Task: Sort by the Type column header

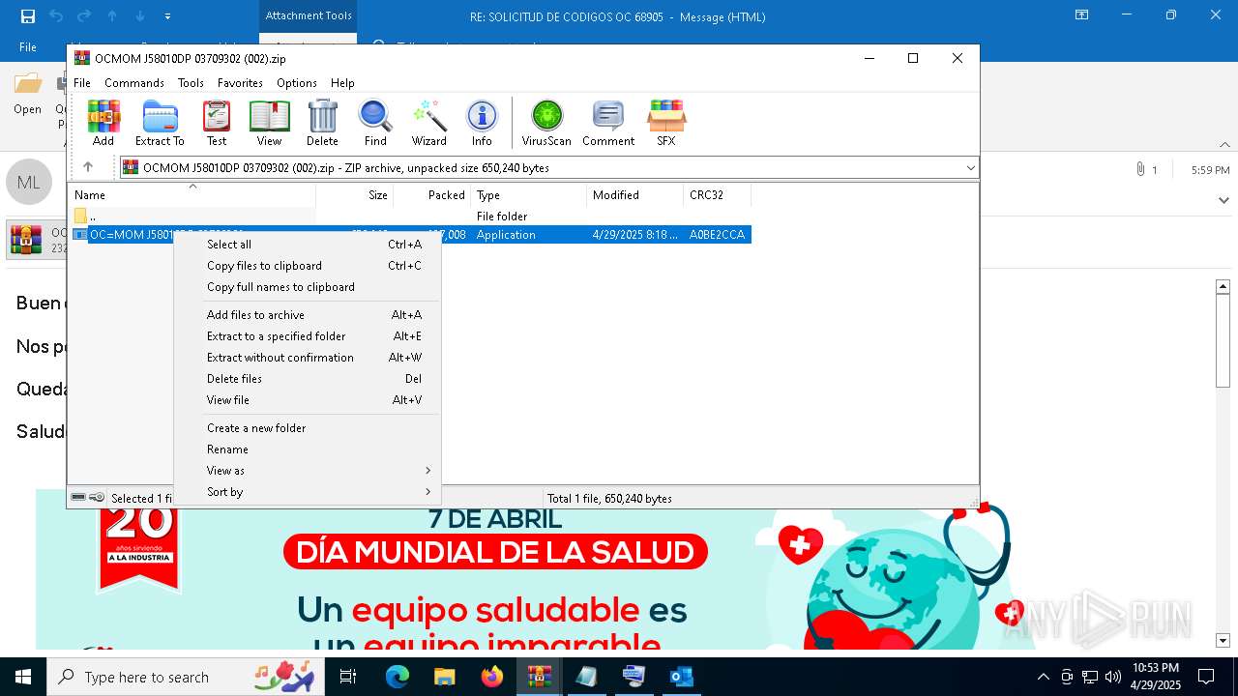Action: pyautogui.click(x=528, y=195)
